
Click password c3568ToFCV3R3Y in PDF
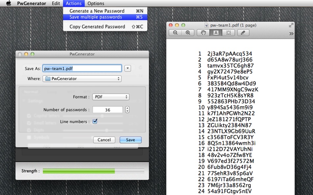(230, 137)
